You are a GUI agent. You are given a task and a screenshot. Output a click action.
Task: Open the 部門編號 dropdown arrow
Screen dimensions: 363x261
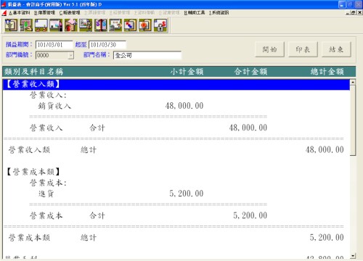tap(70, 55)
